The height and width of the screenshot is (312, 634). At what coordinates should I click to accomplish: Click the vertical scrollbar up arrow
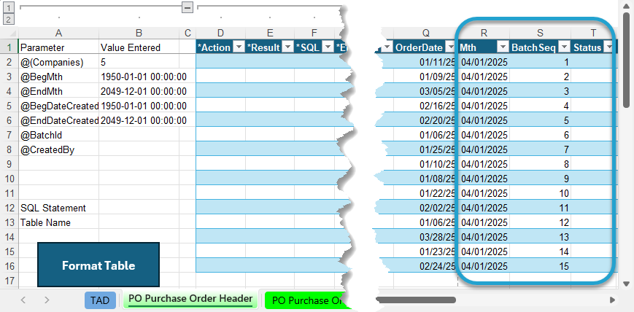click(626, 6)
